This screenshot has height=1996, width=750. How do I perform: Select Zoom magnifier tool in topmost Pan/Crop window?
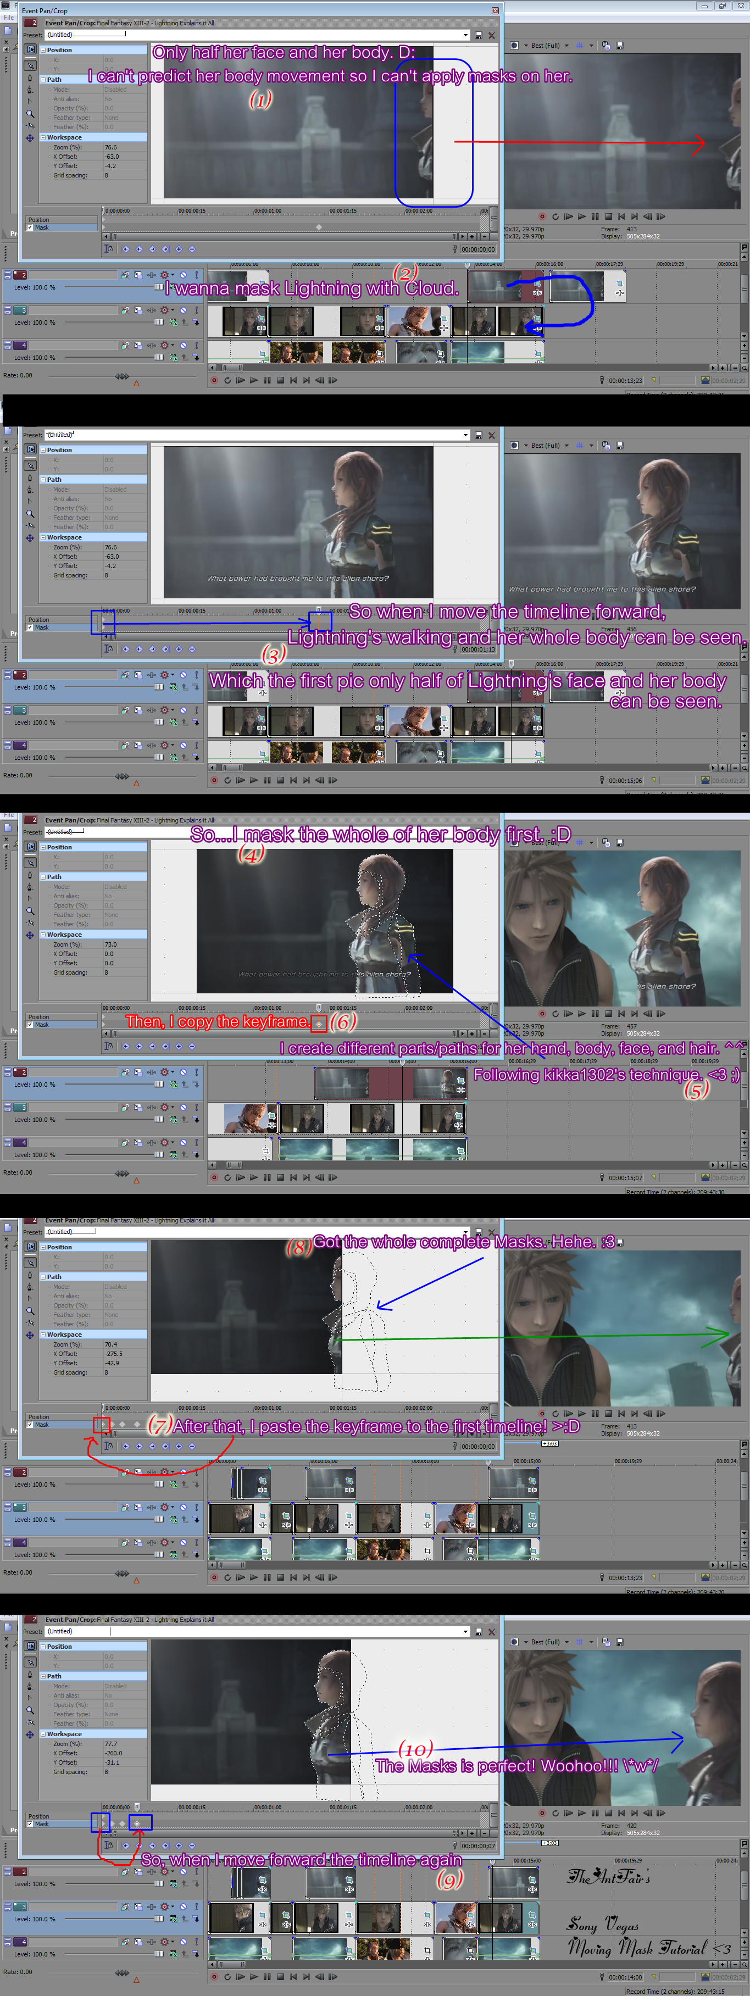click(x=30, y=114)
